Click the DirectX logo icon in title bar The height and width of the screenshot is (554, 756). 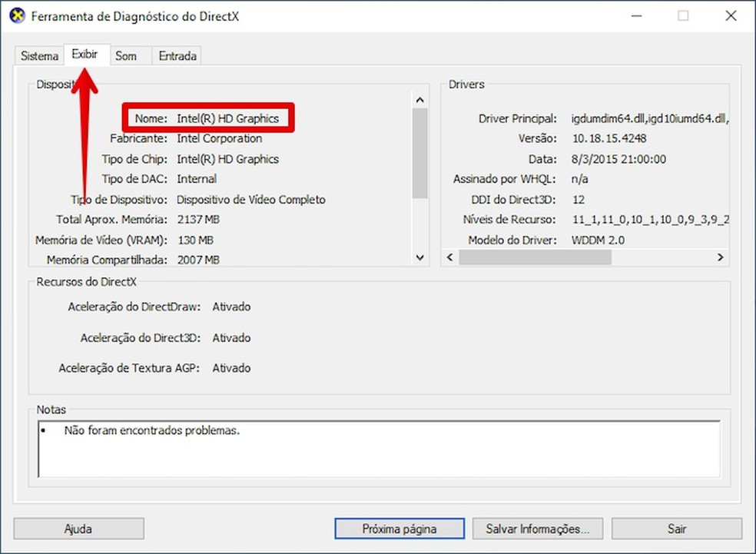click(18, 15)
